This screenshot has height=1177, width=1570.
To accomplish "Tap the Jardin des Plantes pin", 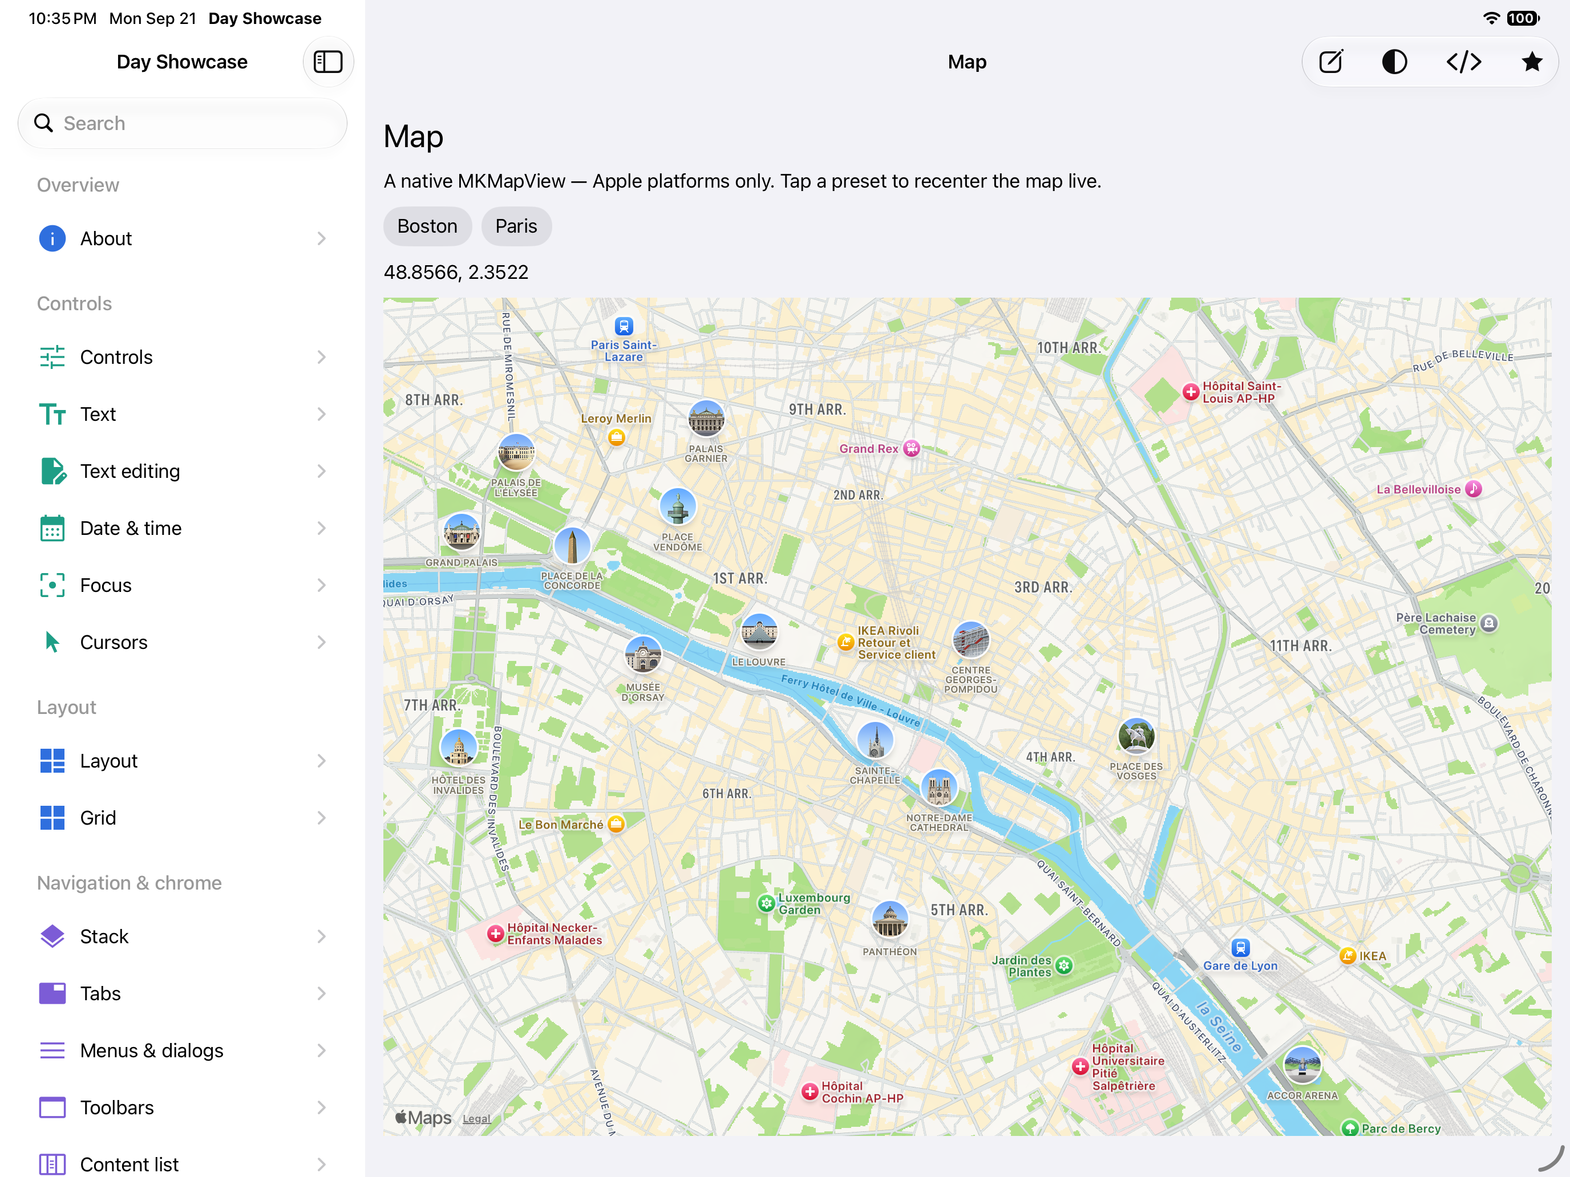I will [1063, 965].
